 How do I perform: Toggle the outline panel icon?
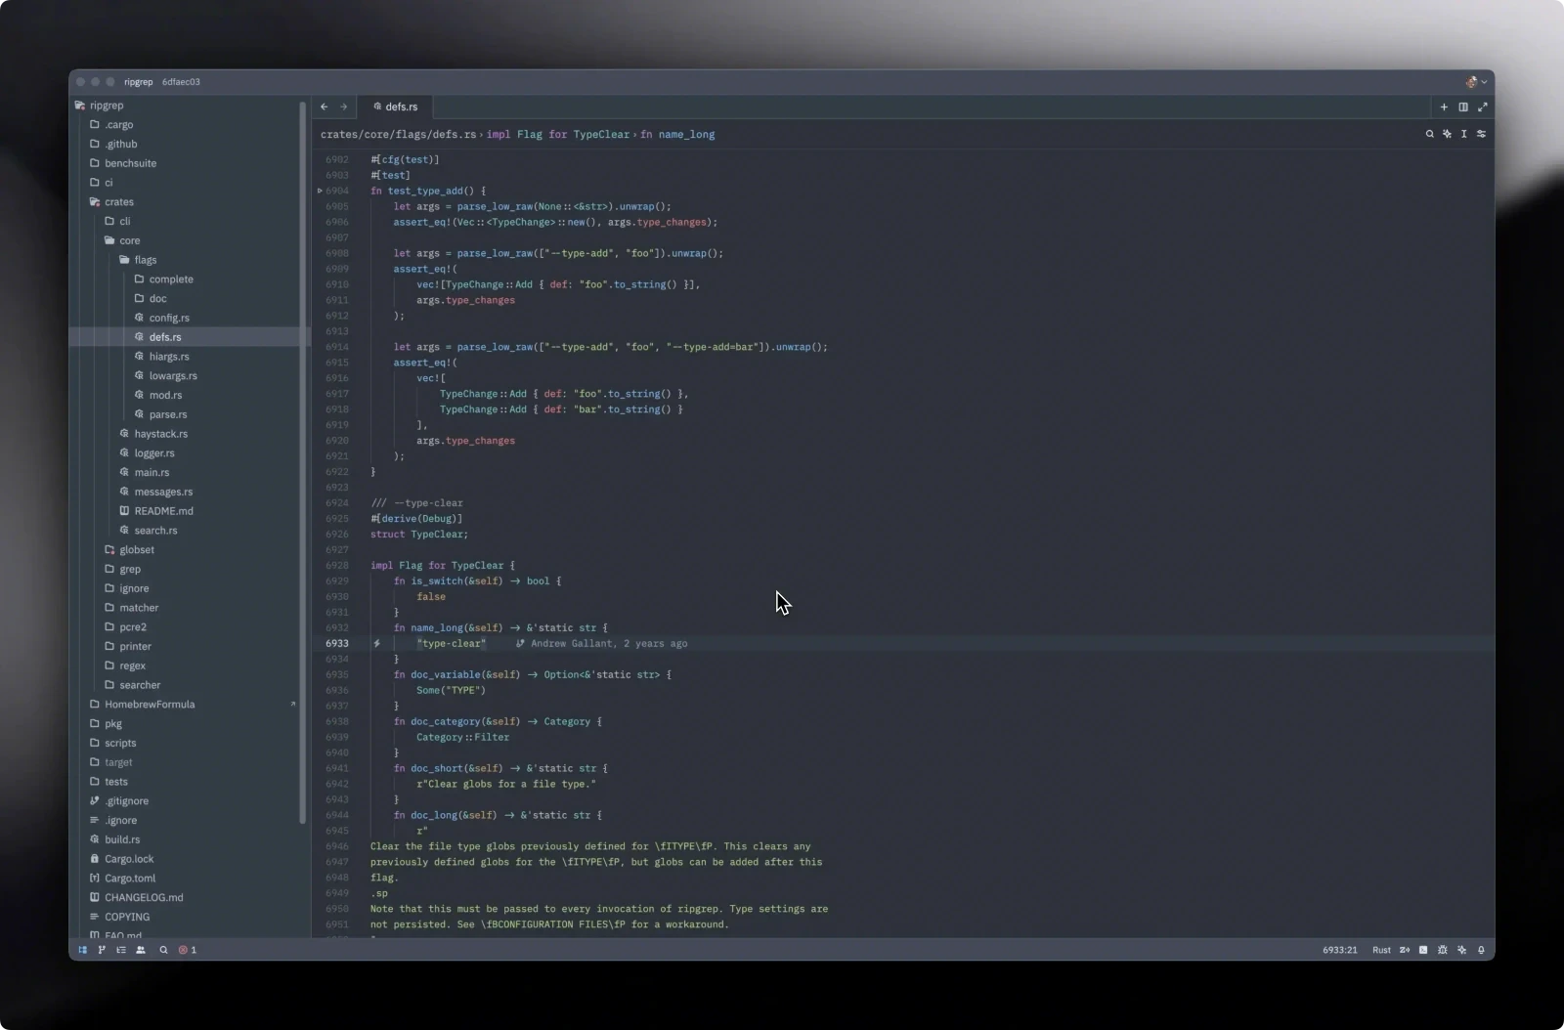[121, 950]
